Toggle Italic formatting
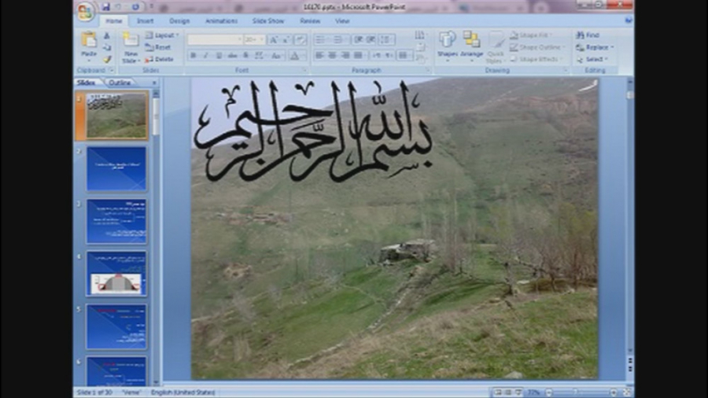708x398 pixels. [x=206, y=56]
